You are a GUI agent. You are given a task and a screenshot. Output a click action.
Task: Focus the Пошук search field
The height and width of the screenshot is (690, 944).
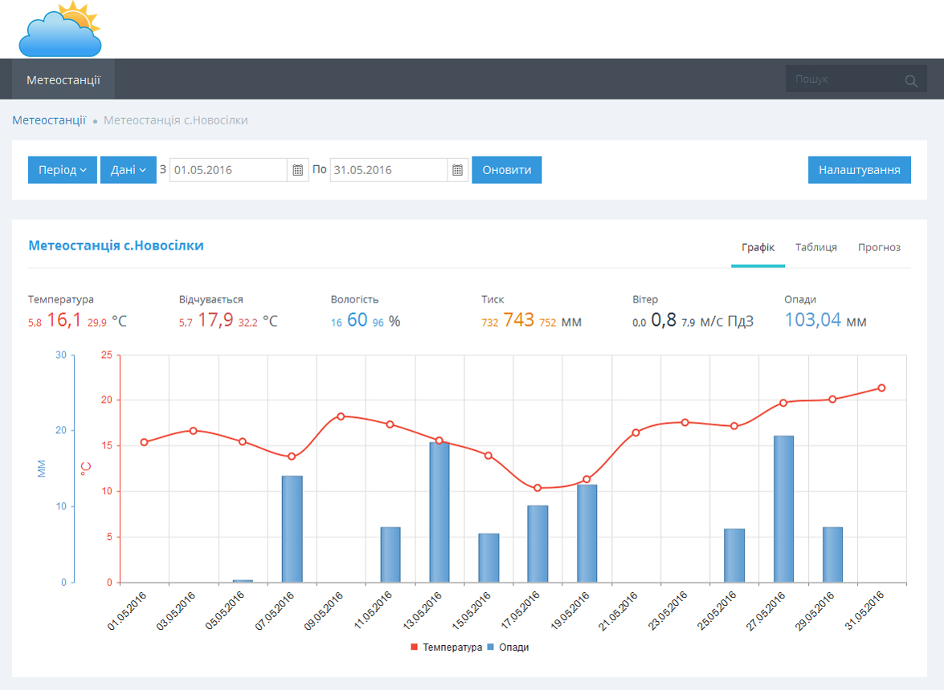click(845, 79)
